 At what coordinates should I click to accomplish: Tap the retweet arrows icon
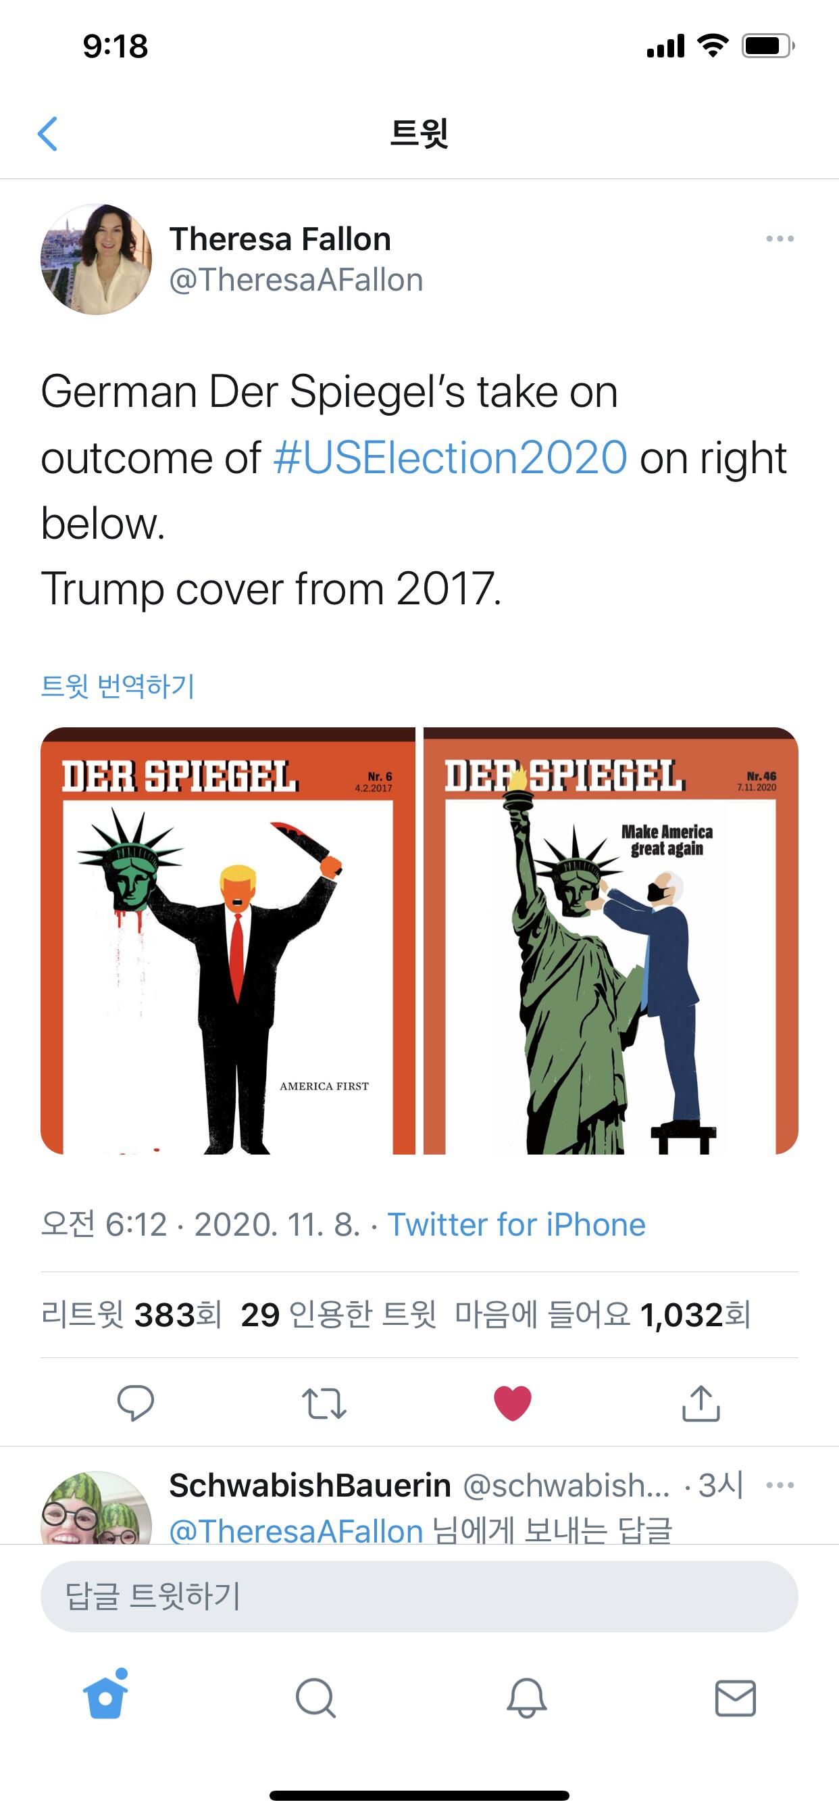tap(324, 1403)
